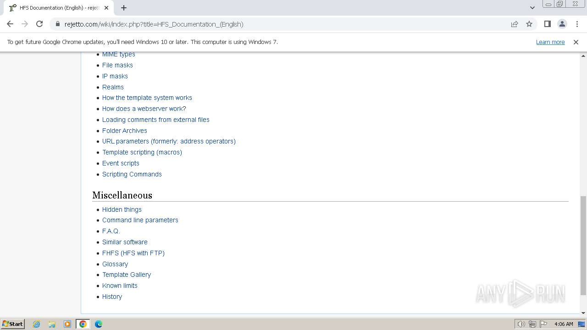Open Known limits link
Viewport: 587px width, 330px height.
point(120,286)
